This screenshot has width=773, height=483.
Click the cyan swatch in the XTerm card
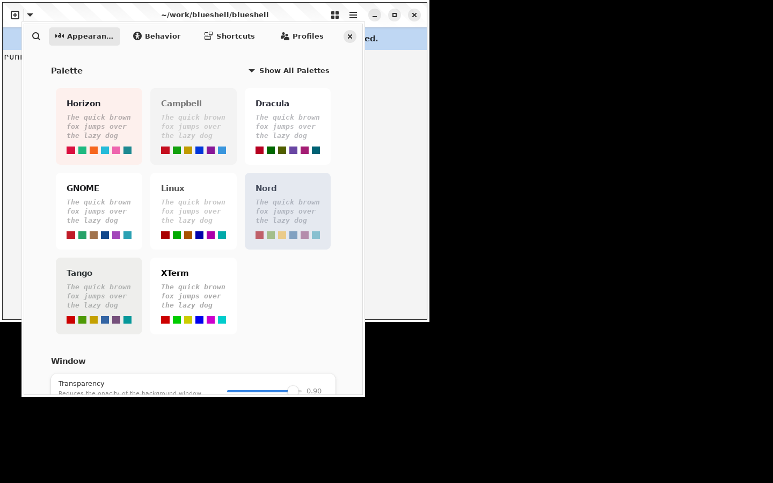point(222,320)
